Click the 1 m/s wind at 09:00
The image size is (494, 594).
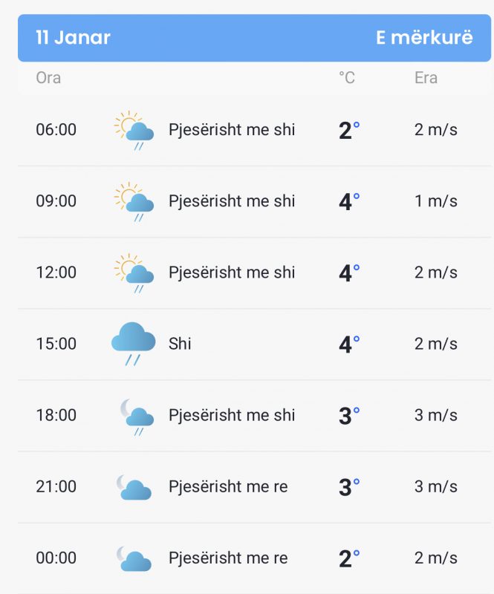(x=435, y=201)
